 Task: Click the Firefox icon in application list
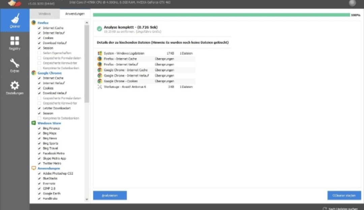click(x=34, y=23)
